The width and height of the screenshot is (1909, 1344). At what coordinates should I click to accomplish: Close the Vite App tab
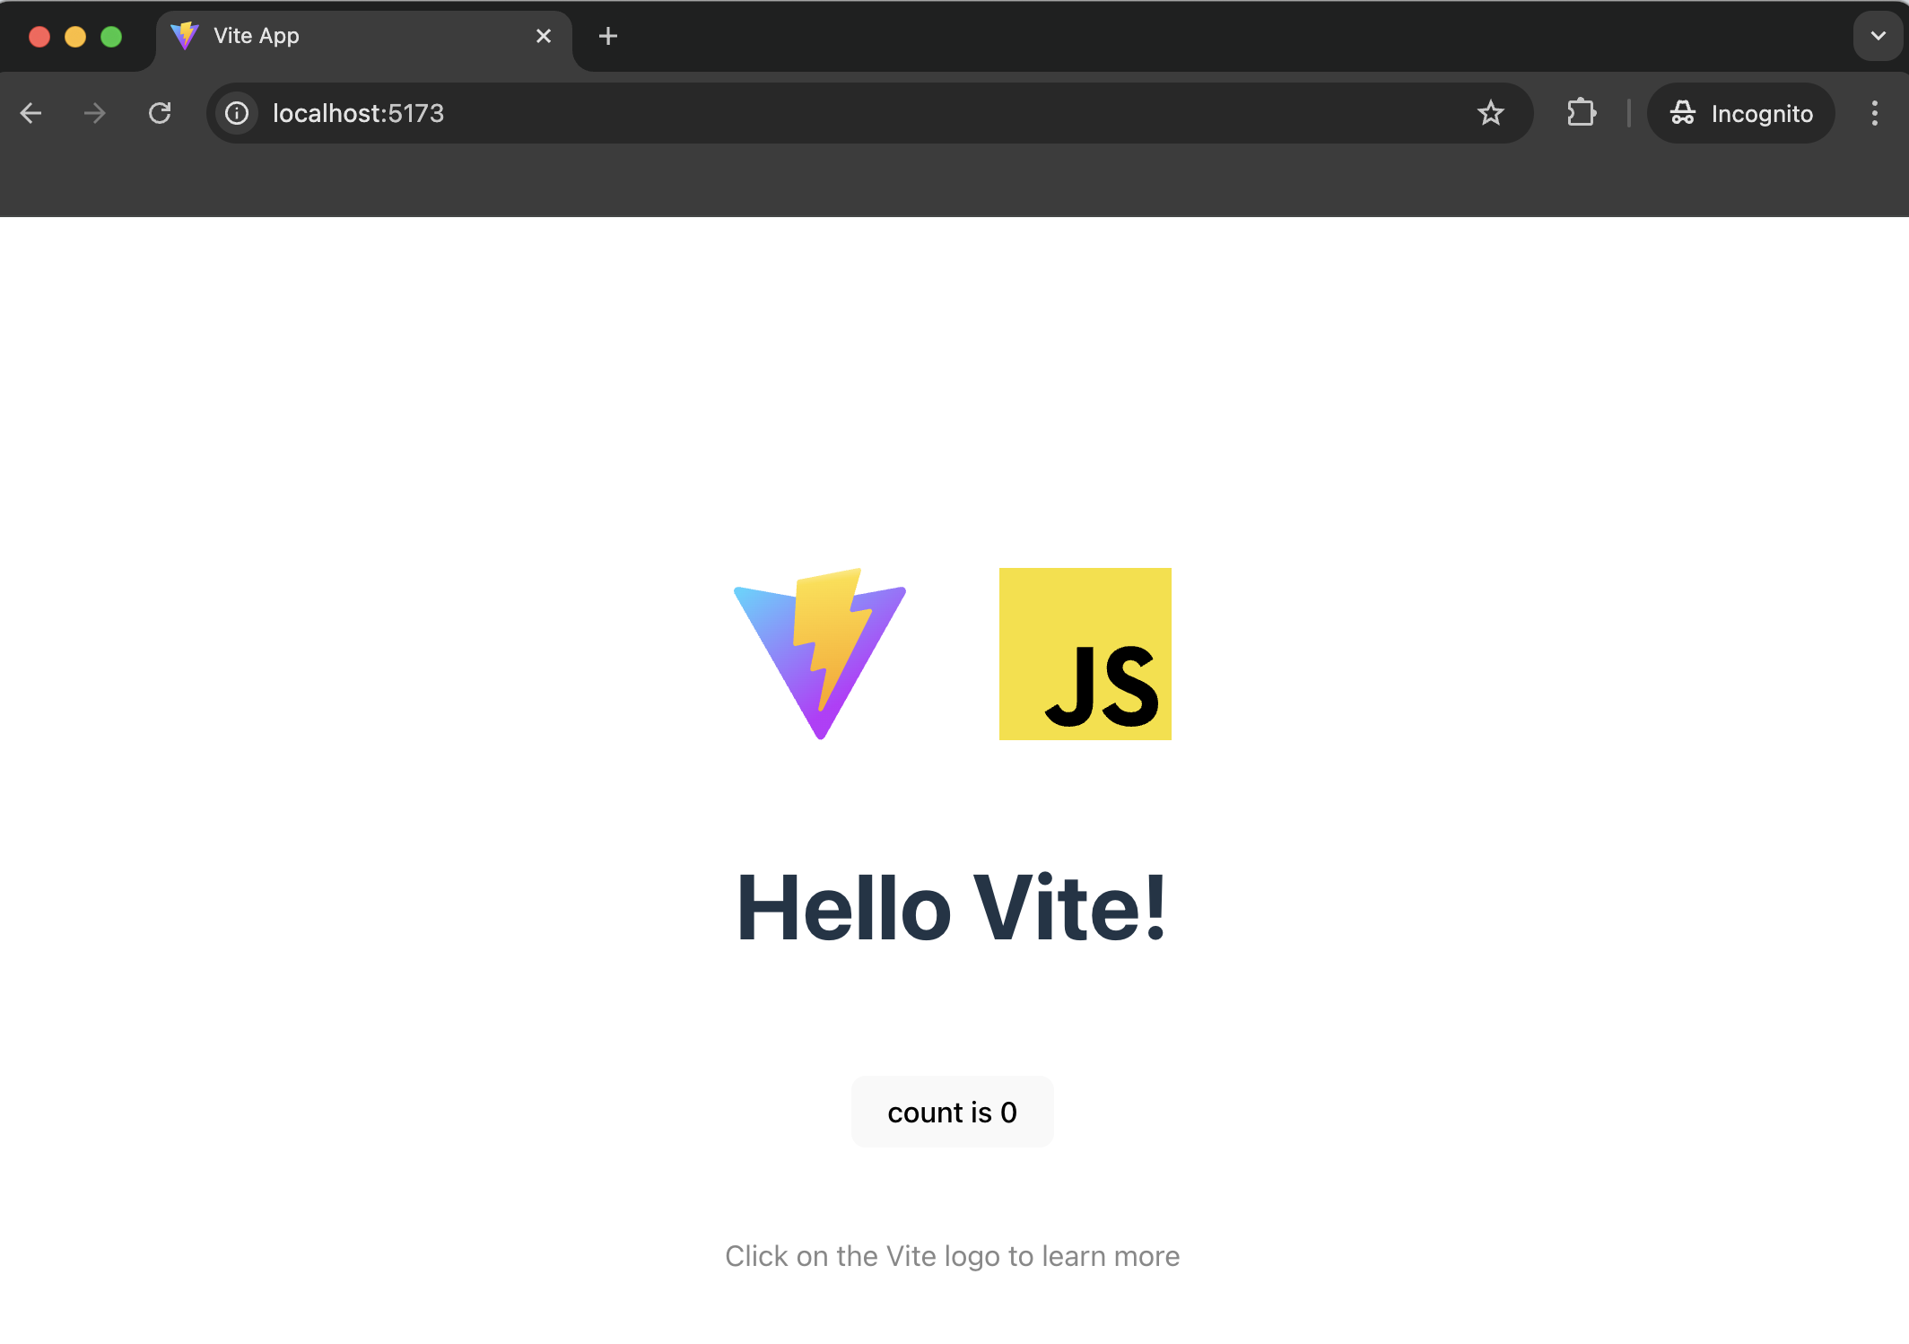point(544,36)
